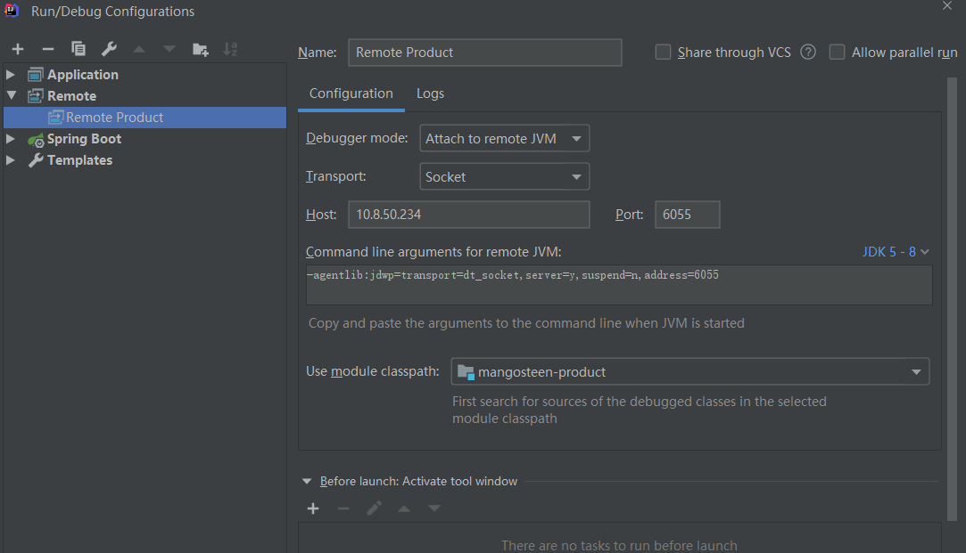The image size is (966, 553).
Task: Open Edit Templates wrench icon
Action: coord(109,50)
